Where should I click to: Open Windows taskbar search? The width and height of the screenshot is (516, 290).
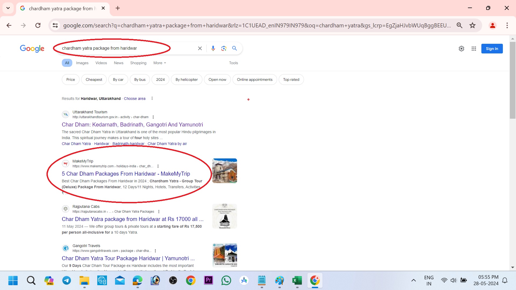tap(31, 281)
